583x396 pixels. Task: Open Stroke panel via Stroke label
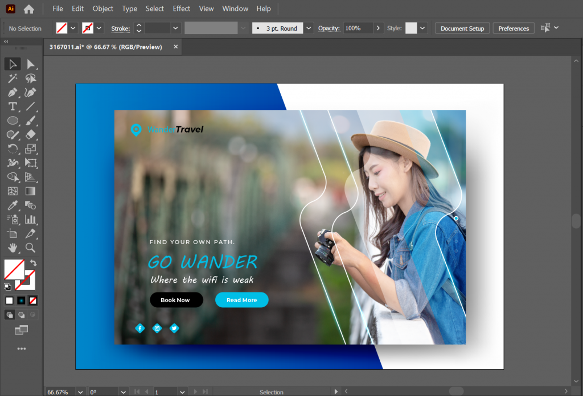click(121, 28)
